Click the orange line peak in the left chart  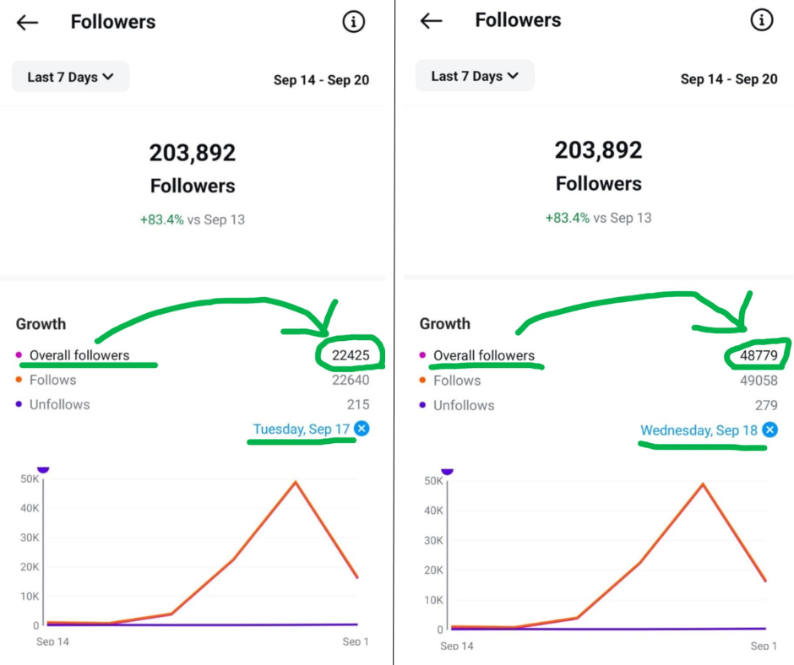click(295, 482)
